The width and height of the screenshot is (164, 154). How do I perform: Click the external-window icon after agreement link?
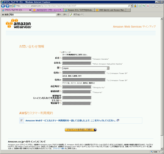(118, 120)
